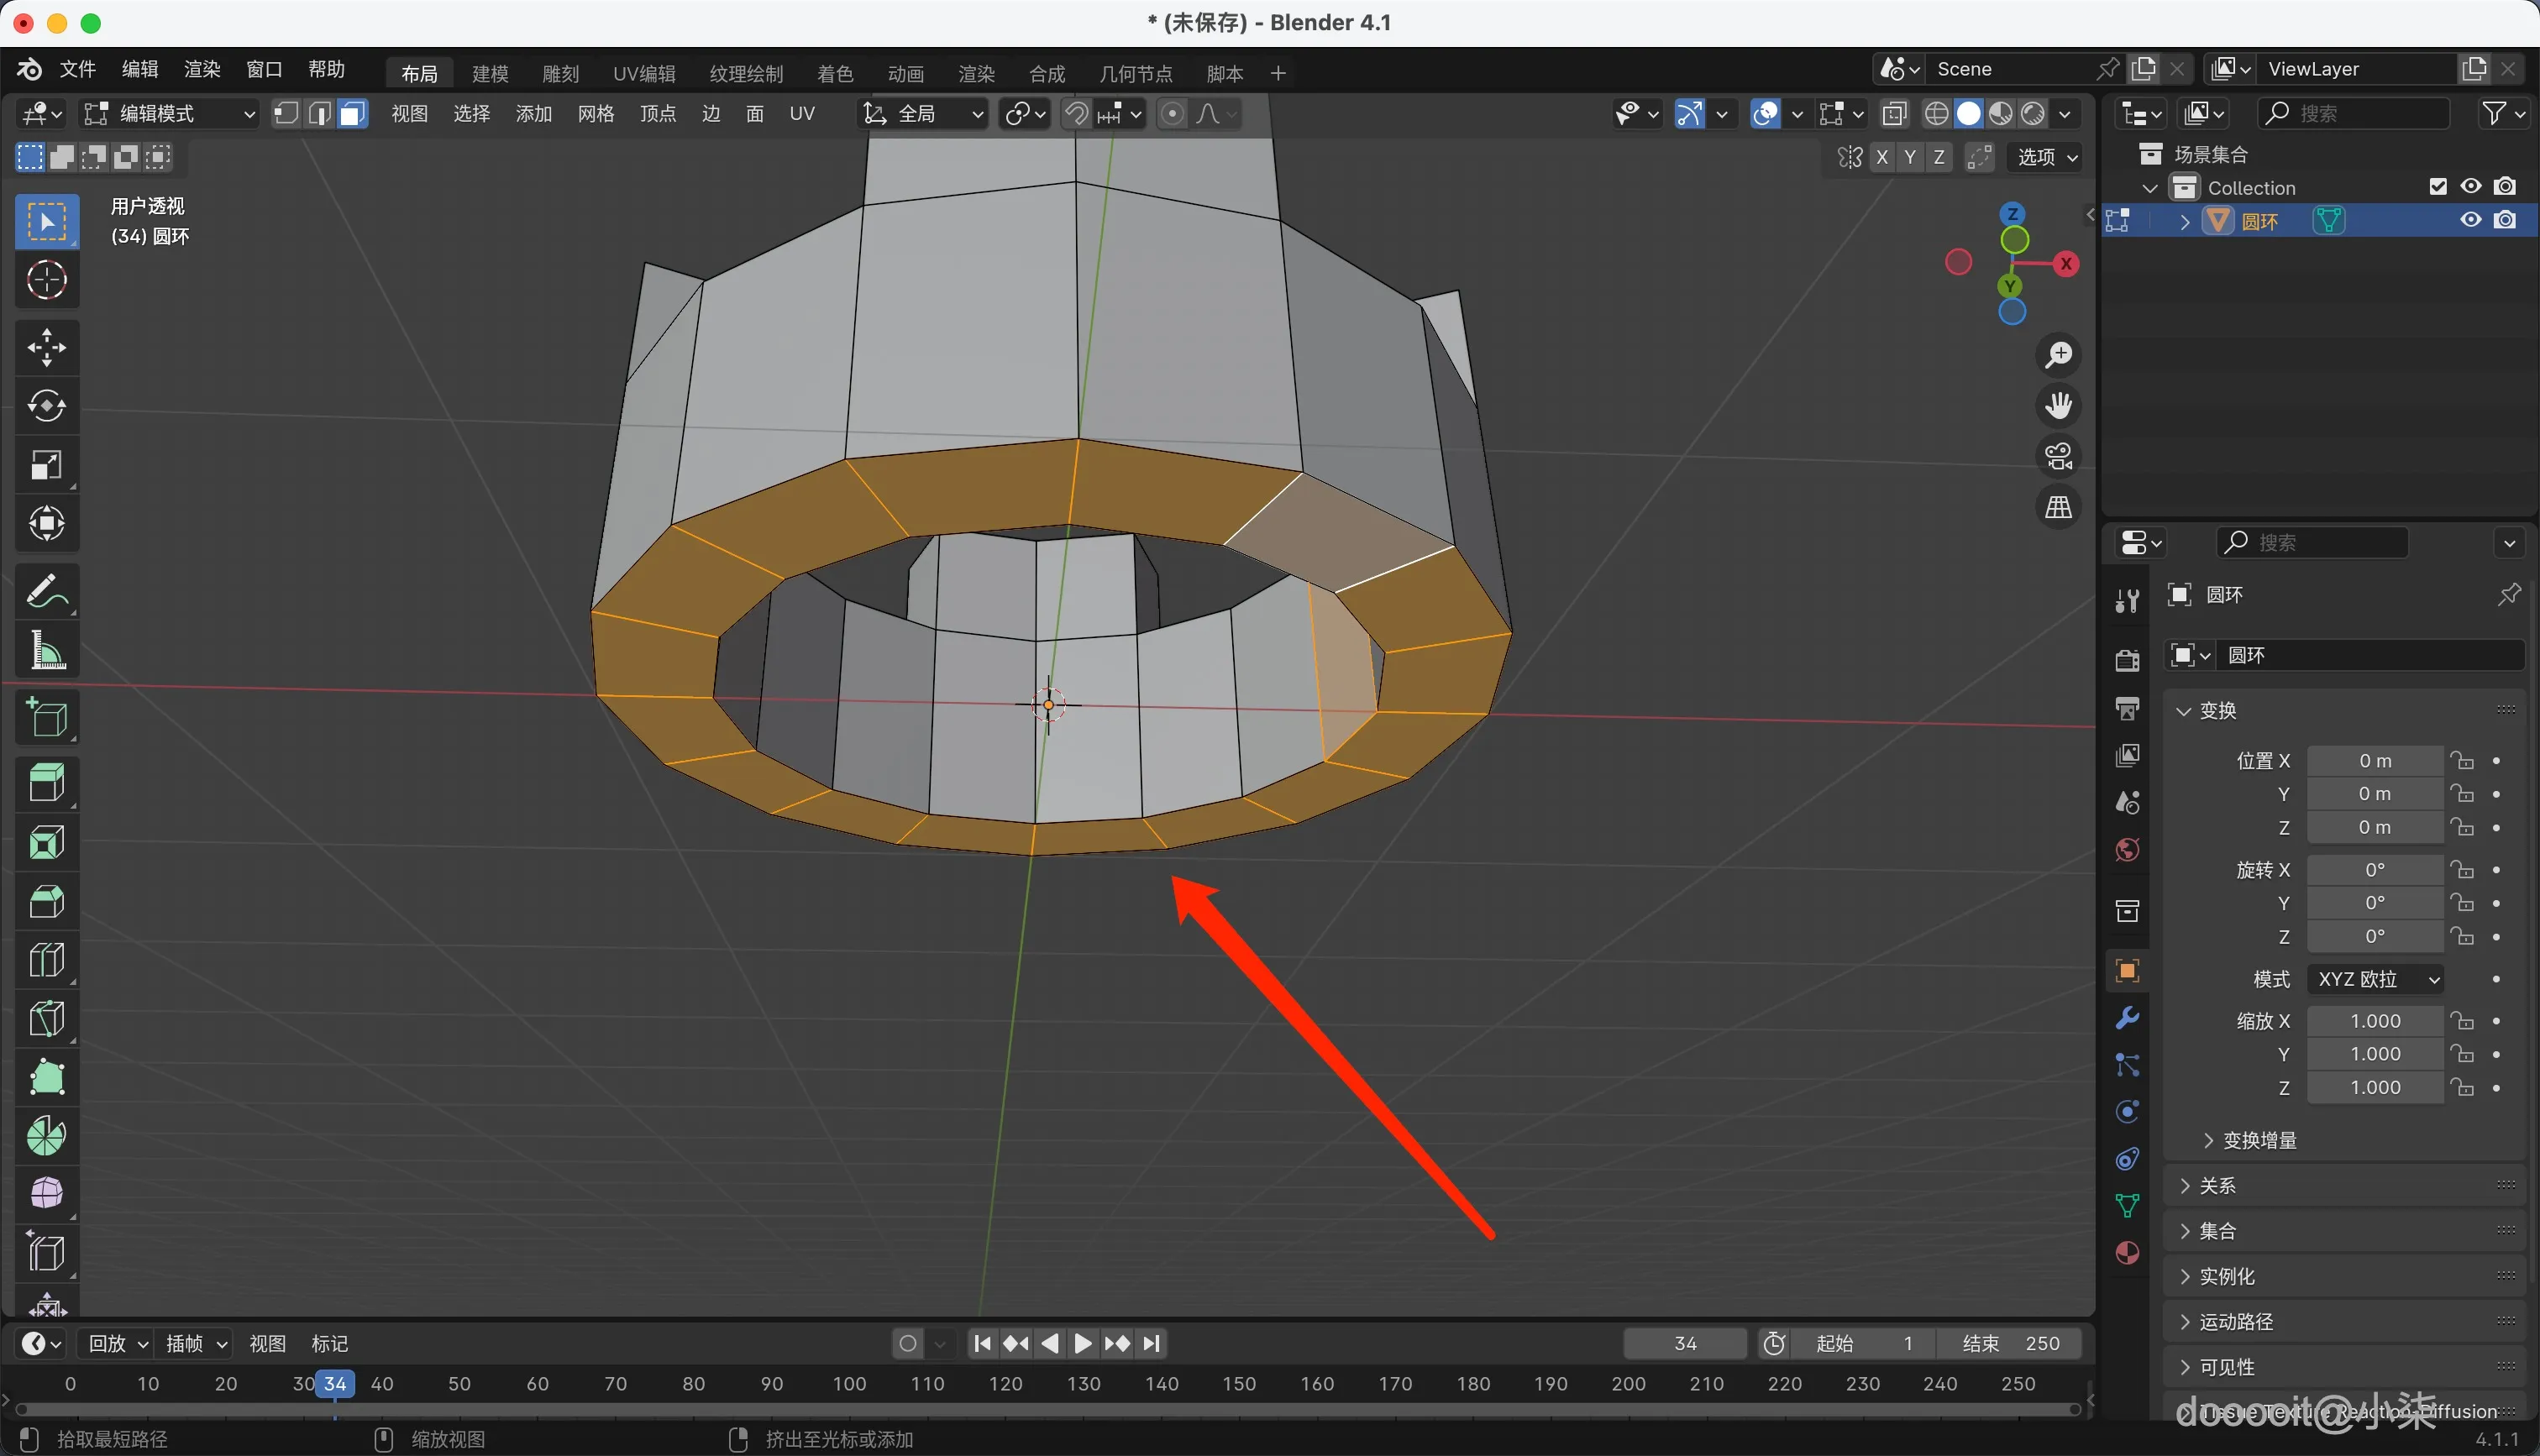Expand the 关系 panel
The height and width of the screenshot is (1456, 2540).
coord(2217,1186)
